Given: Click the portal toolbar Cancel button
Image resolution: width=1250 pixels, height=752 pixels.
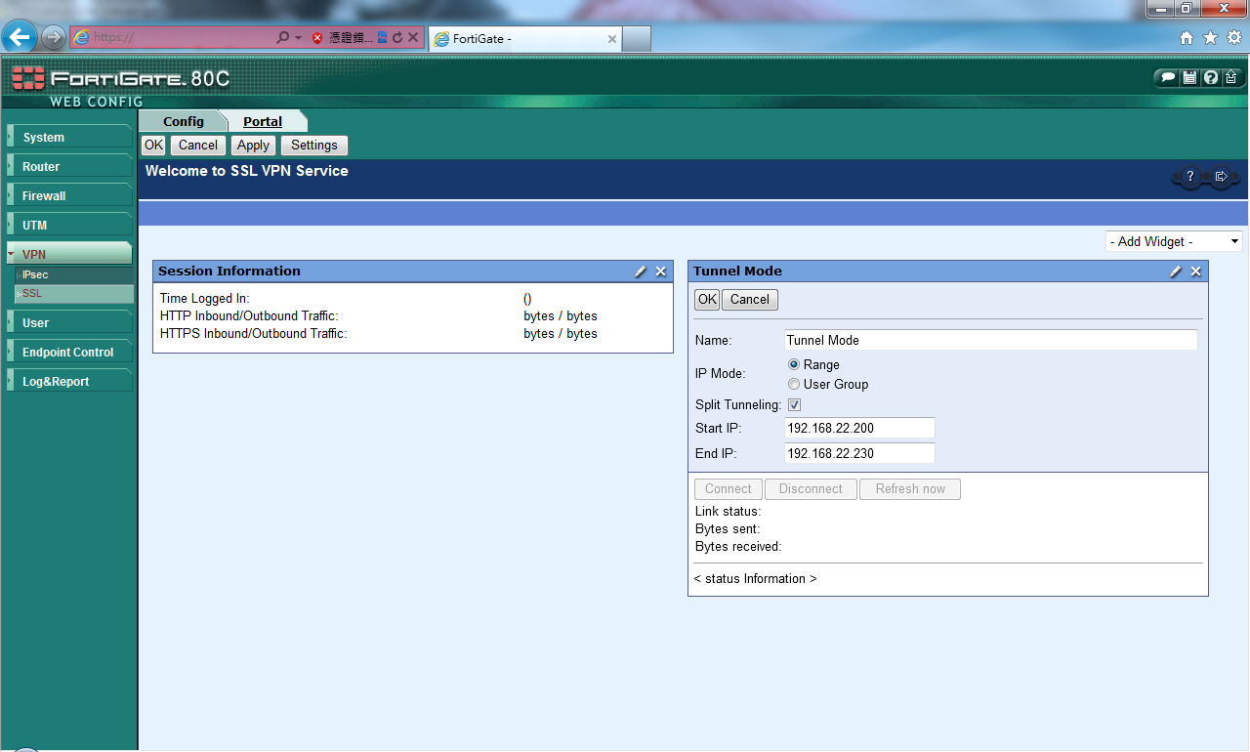Looking at the screenshot, I should coord(198,146).
